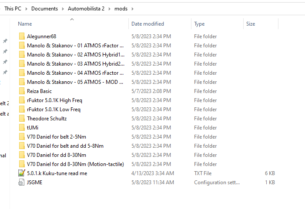Click the rFuktor 5.0.1K High Freq folder icon
305x209 pixels.
coord(22,100)
